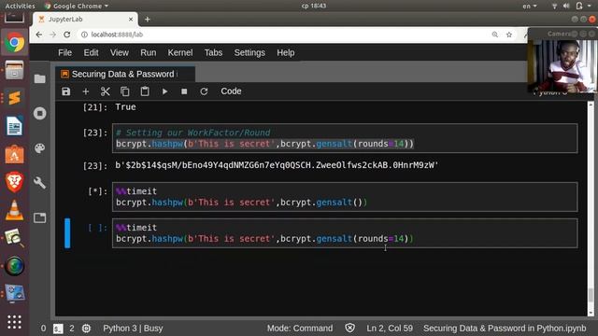Open the Help menu
Image resolution: width=598 pixels, height=336 pixels.
click(286, 52)
